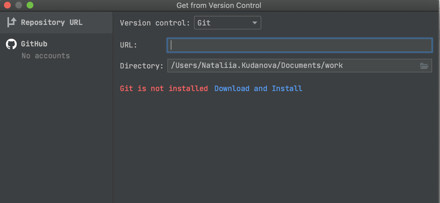Click the Repository URL branch icon
440x203 pixels.
coord(12,22)
